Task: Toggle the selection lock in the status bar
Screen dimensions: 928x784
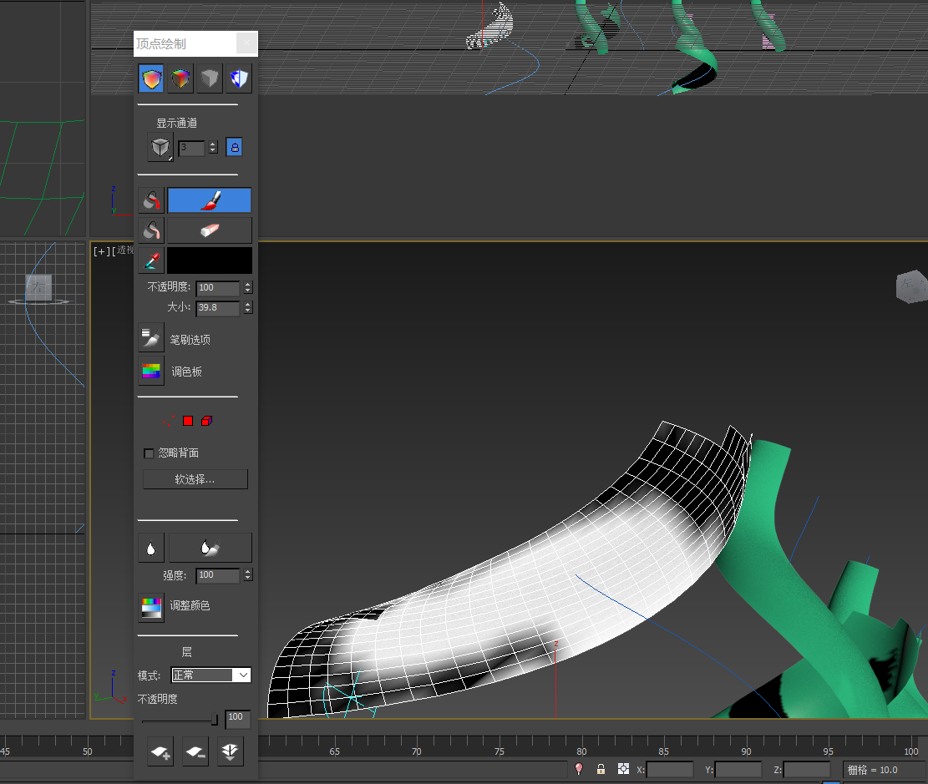Action: tap(601, 769)
